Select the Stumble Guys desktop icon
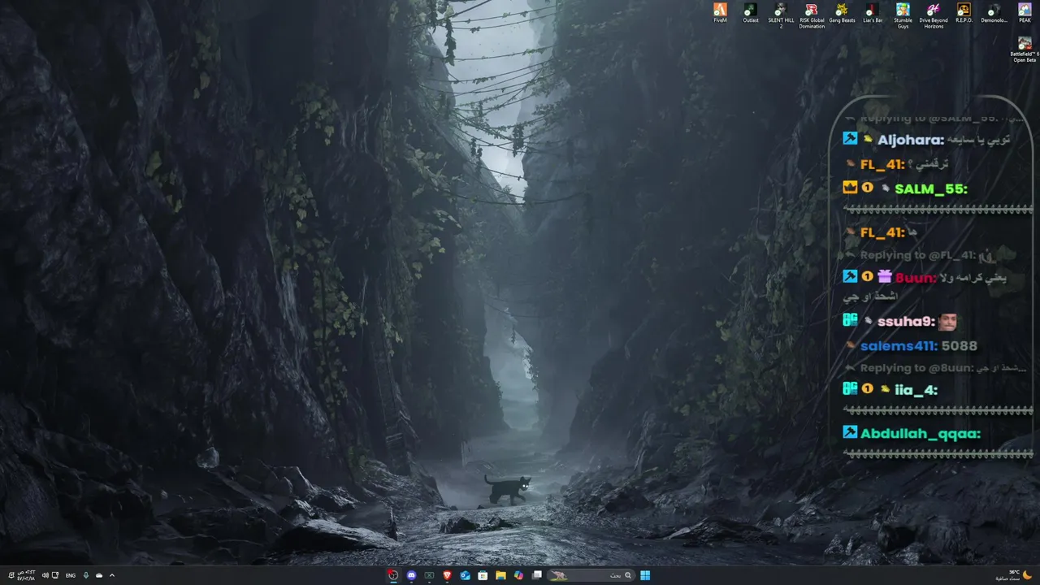The height and width of the screenshot is (585, 1040). (903, 15)
